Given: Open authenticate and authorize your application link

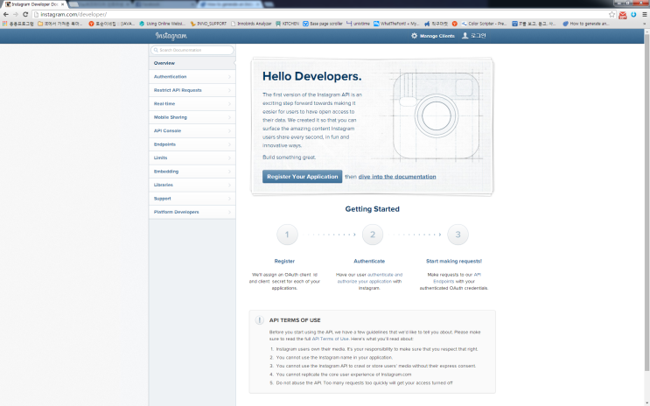Looking at the screenshot, I should [370, 278].
